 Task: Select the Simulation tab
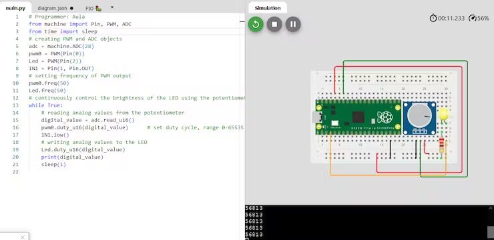pos(268,8)
